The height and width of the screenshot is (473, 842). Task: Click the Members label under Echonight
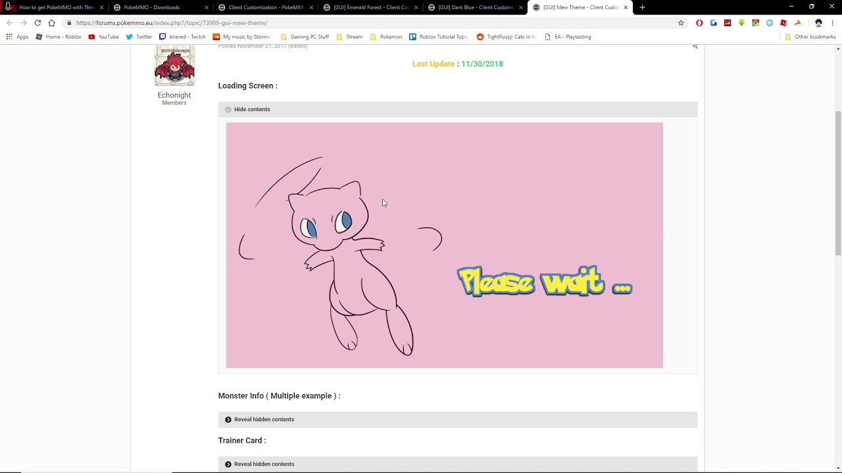[x=174, y=103]
